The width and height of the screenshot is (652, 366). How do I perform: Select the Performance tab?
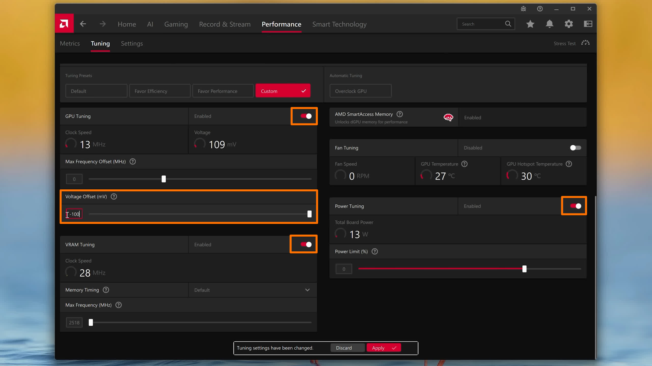pyautogui.click(x=281, y=24)
